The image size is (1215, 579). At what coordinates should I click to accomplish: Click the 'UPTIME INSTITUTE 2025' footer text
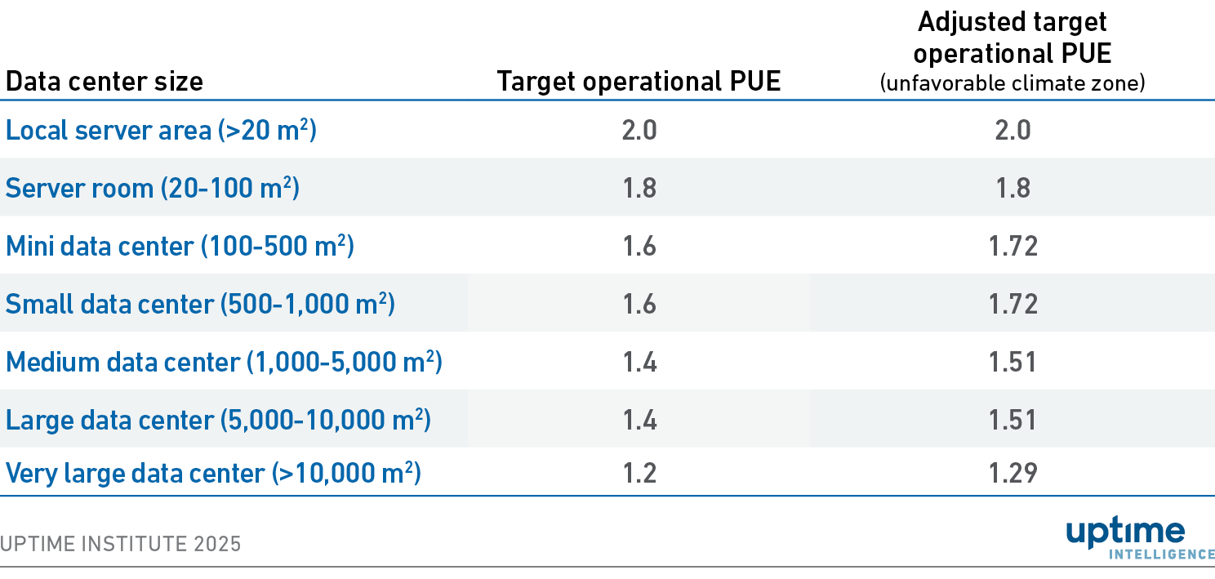[x=121, y=544]
